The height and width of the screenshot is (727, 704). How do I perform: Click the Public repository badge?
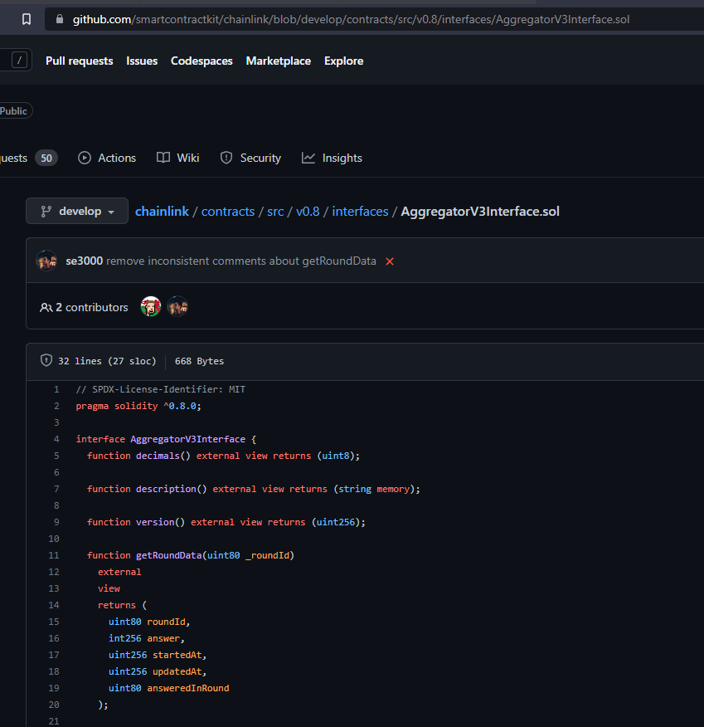click(14, 111)
